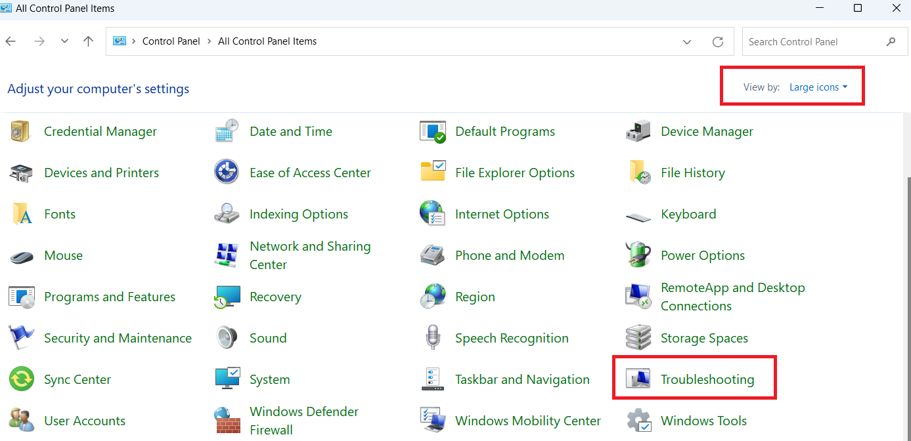Refresh the Control Panel view

tap(718, 41)
